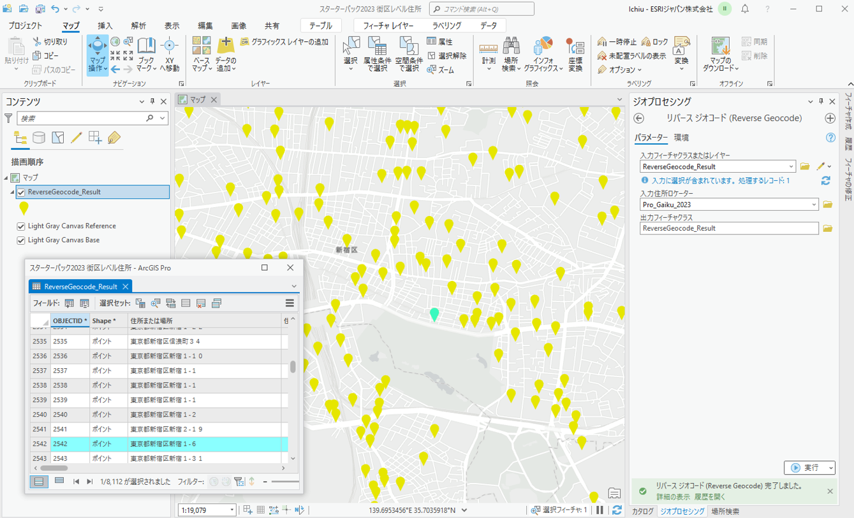Show selected records view button
854x518 pixels.
coord(59,481)
